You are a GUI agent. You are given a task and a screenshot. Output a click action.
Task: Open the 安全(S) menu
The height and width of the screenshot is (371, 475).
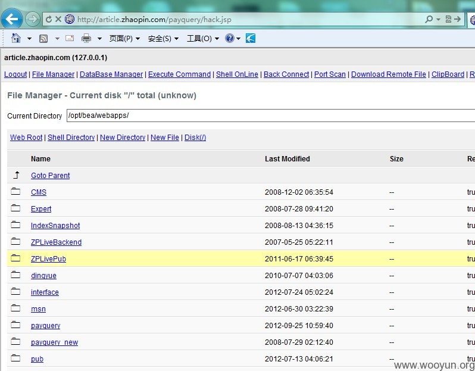[x=163, y=39]
